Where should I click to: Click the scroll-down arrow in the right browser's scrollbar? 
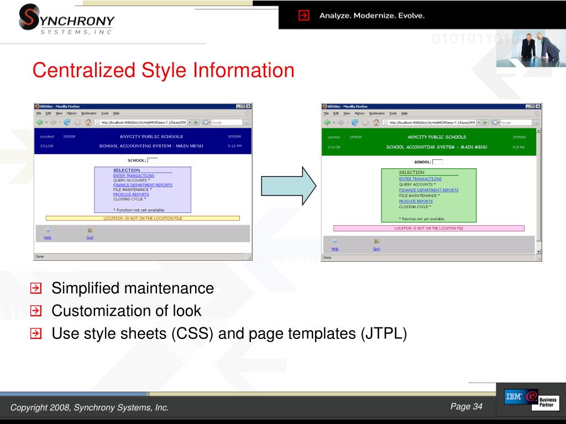(x=539, y=252)
